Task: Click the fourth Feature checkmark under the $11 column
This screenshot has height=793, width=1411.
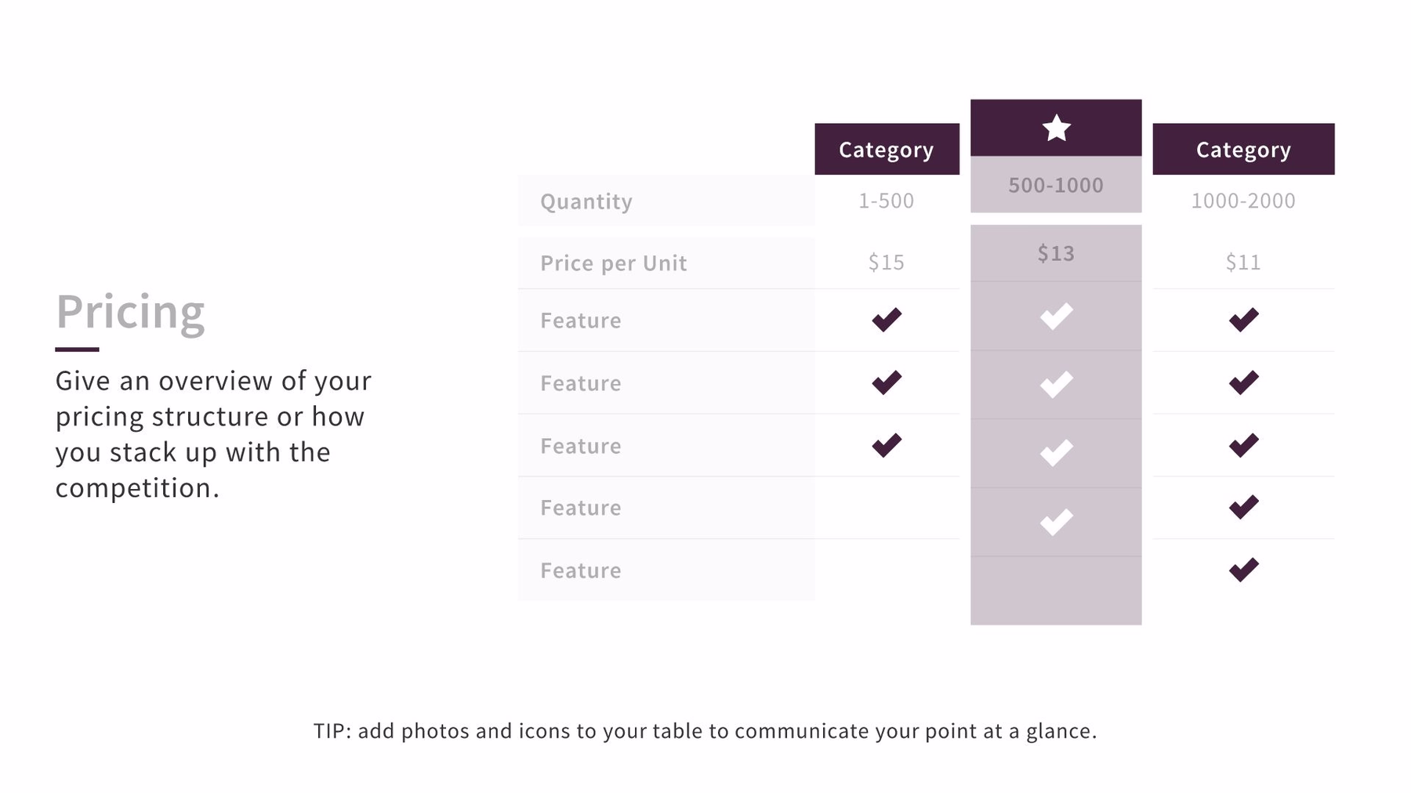Action: [x=1243, y=507]
